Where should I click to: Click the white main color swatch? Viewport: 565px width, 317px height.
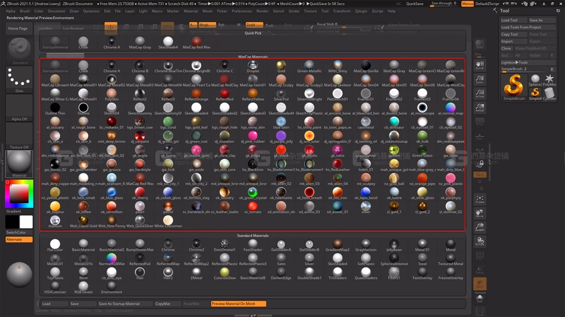point(26,222)
